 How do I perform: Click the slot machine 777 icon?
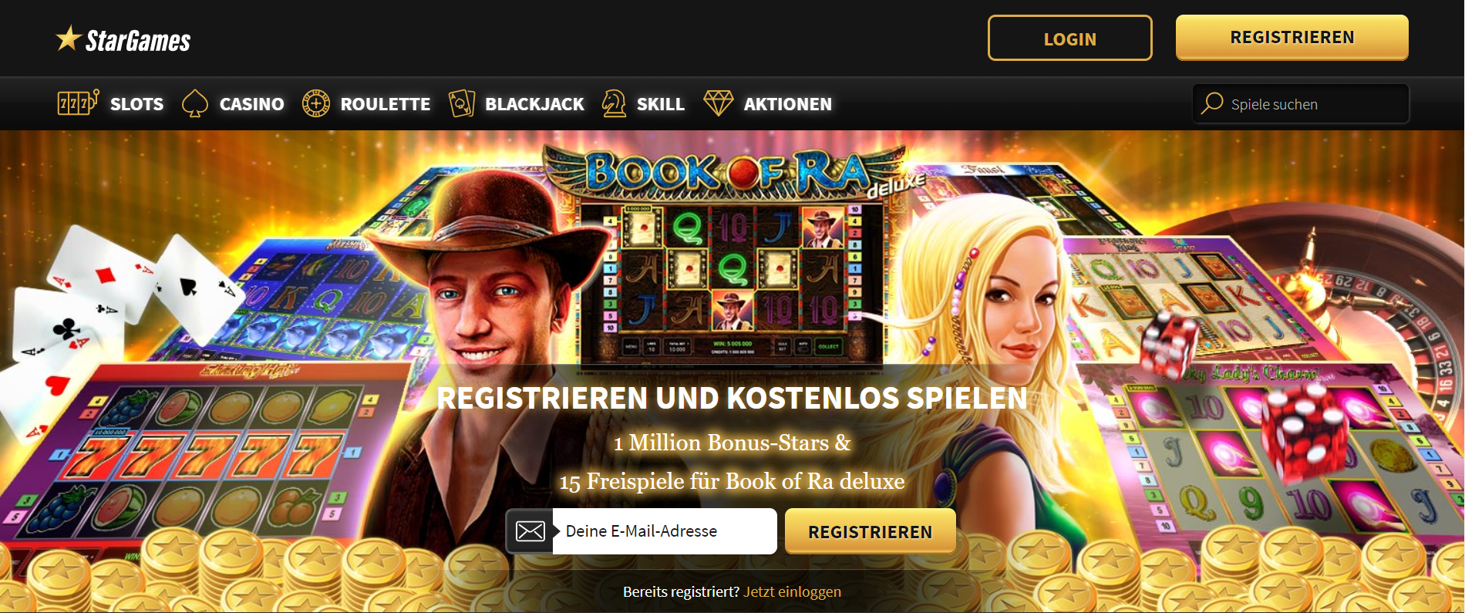pos(78,103)
